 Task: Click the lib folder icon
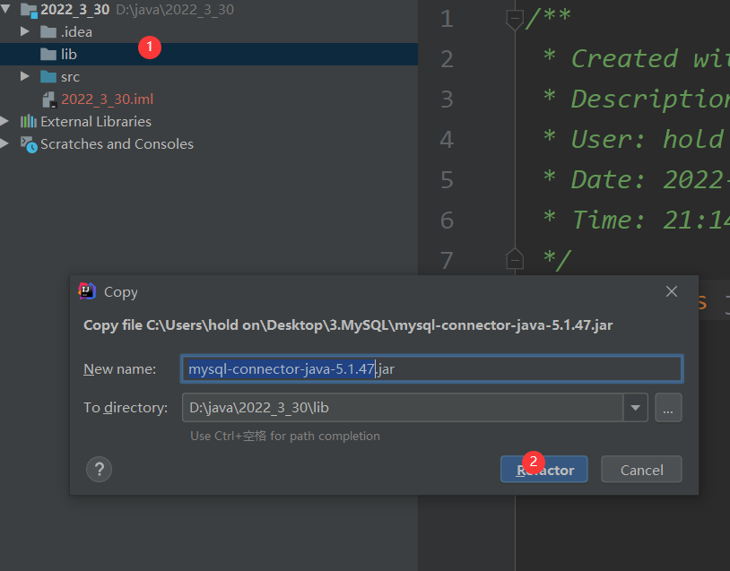coord(48,54)
